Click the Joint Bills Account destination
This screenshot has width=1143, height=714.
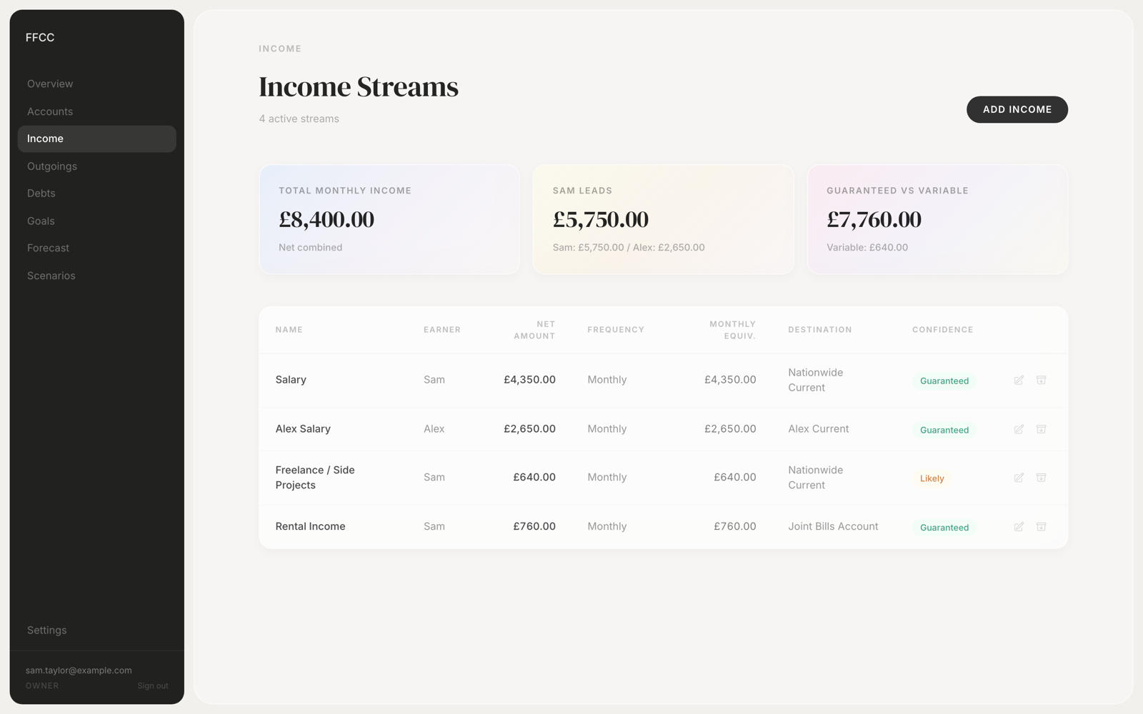pyautogui.click(x=833, y=526)
